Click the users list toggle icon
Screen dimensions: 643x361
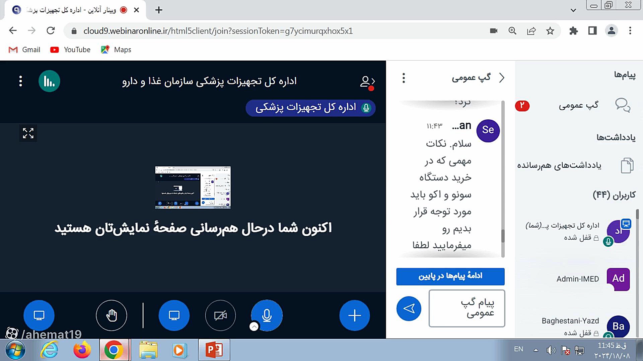(x=367, y=82)
